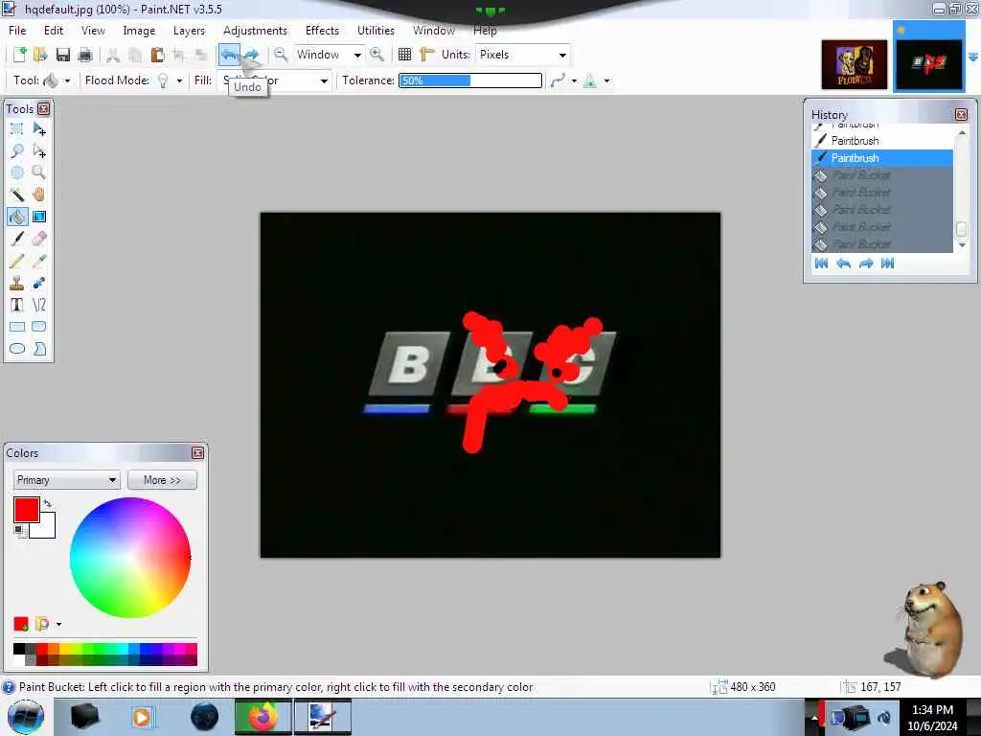Open the Adjustments menu

[255, 31]
